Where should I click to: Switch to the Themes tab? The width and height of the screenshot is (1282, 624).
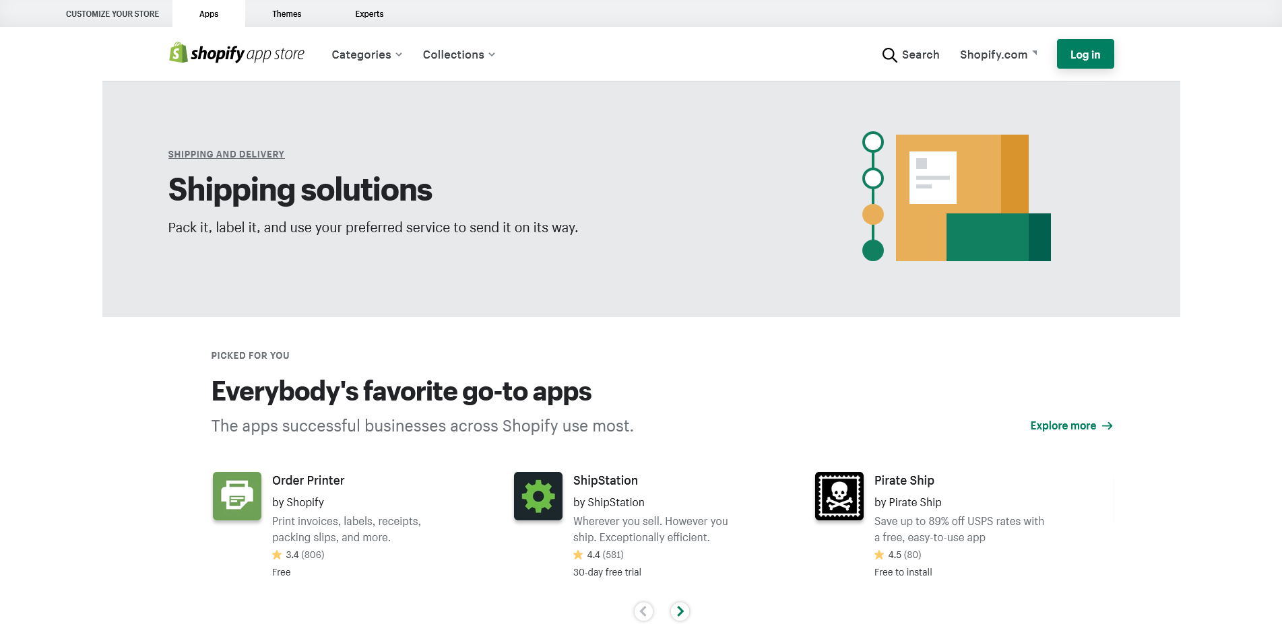286,14
